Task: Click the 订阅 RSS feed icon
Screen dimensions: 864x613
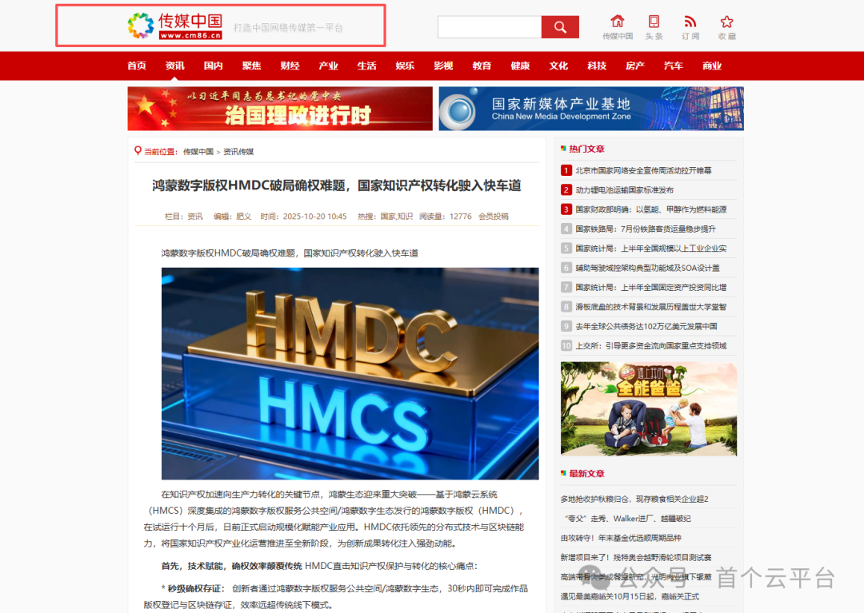Action: pyautogui.click(x=690, y=22)
